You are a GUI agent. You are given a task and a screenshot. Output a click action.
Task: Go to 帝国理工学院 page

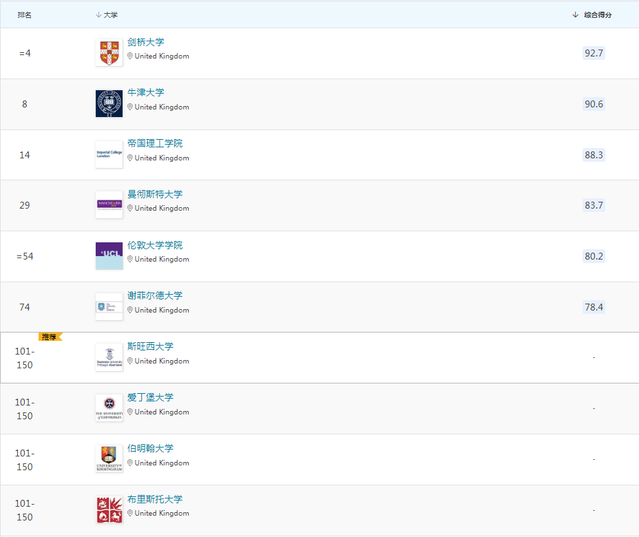[x=155, y=143]
